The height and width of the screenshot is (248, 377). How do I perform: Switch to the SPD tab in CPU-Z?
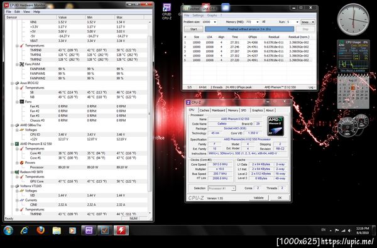click(244, 111)
